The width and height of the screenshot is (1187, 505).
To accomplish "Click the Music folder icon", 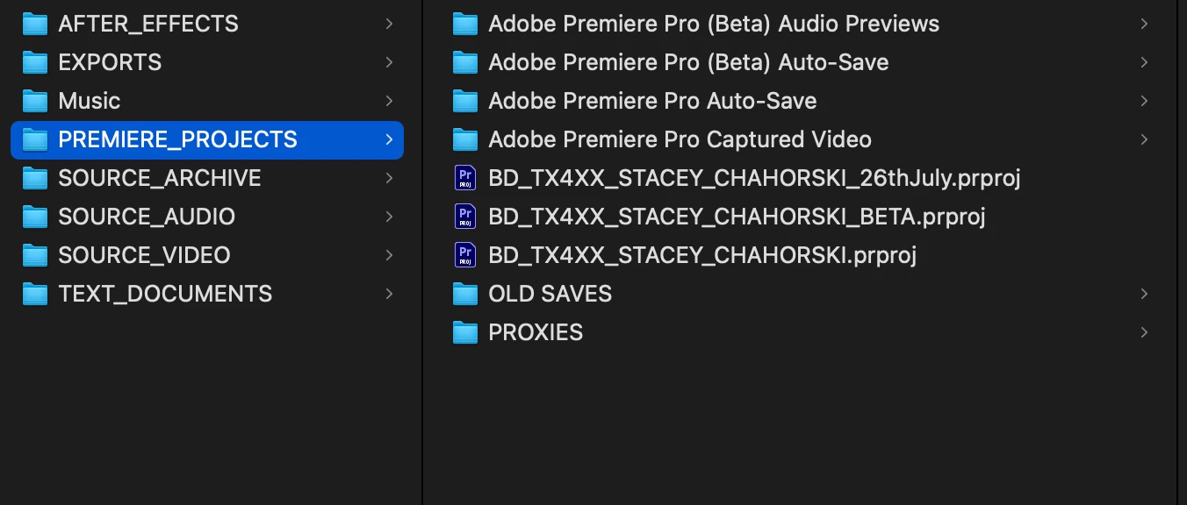I will point(35,101).
